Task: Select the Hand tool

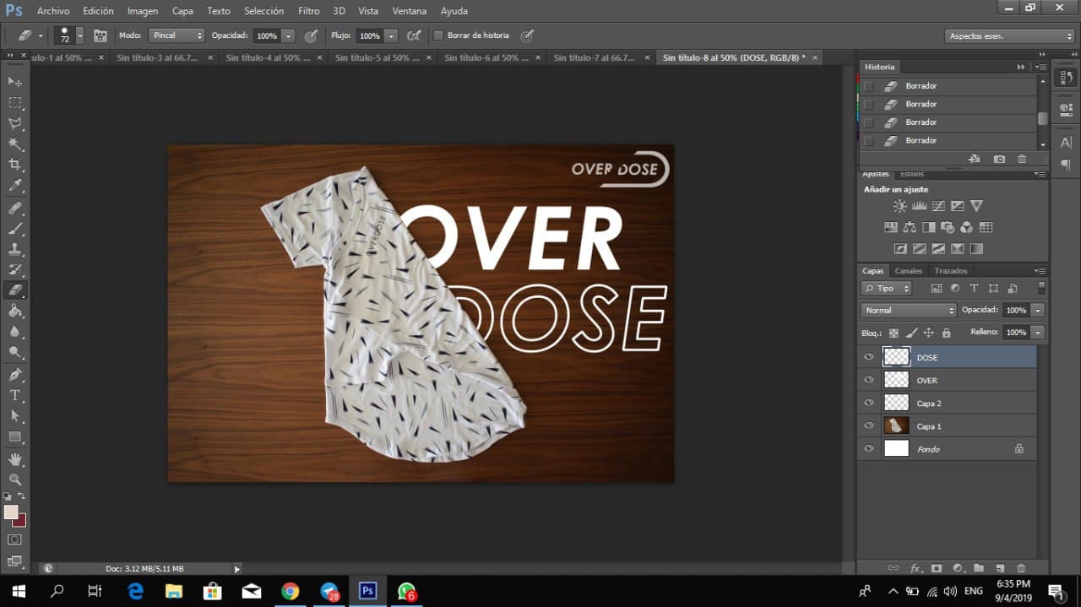Action: click(x=15, y=458)
